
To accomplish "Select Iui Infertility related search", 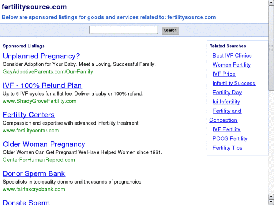I will click(x=226, y=102).
